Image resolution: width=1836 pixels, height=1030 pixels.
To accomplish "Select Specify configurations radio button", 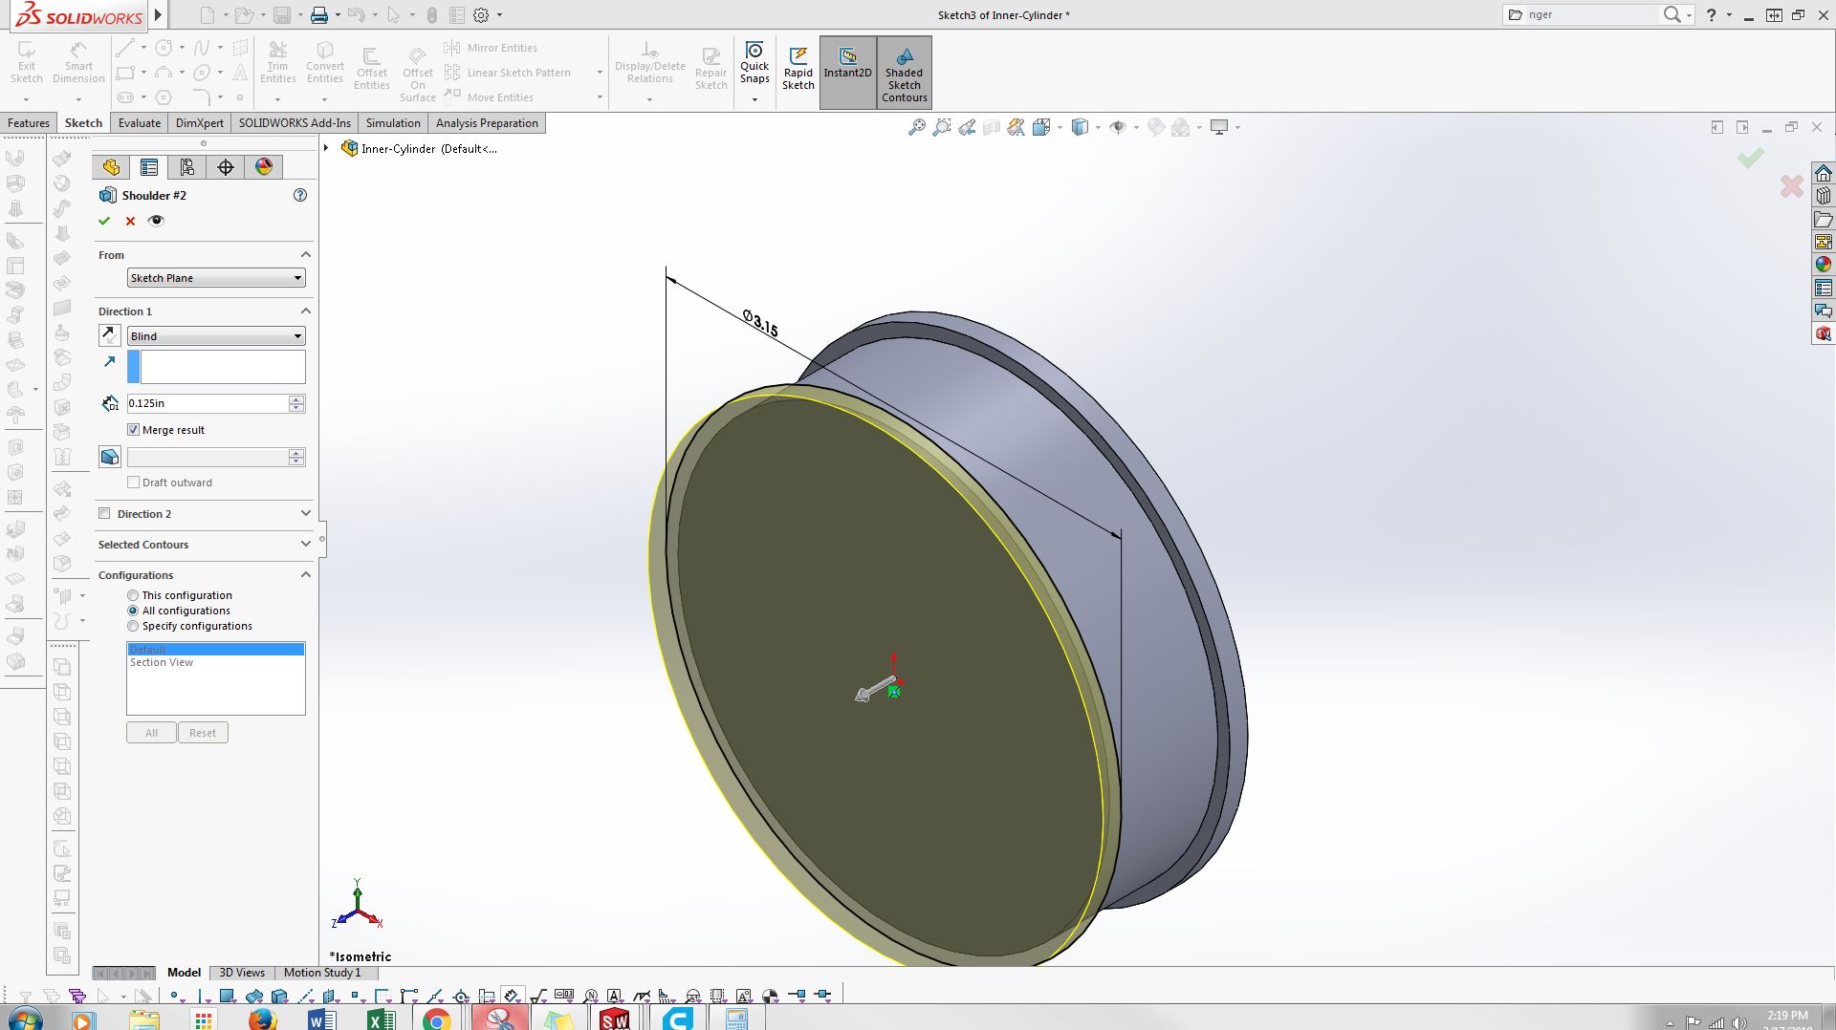I will point(133,626).
